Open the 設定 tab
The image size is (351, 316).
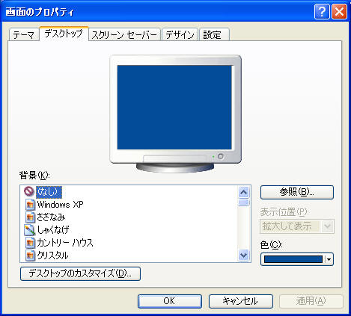click(214, 34)
